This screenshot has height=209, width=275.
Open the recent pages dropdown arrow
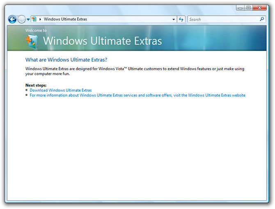[28, 19]
